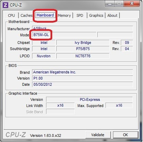Open the SPD tab

(80, 15)
